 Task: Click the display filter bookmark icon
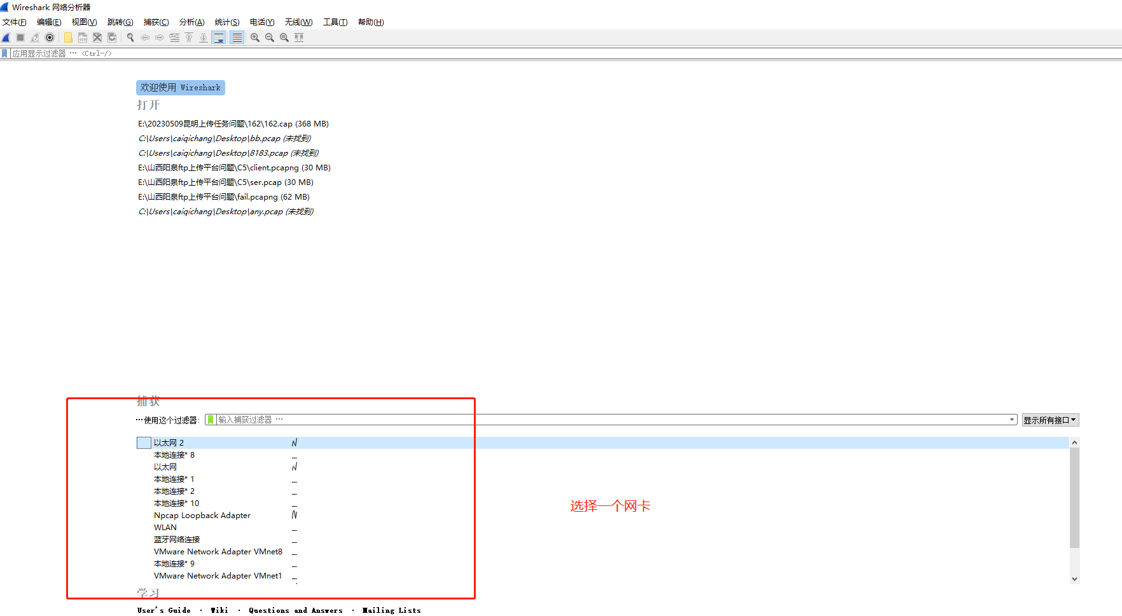[5, 53]
